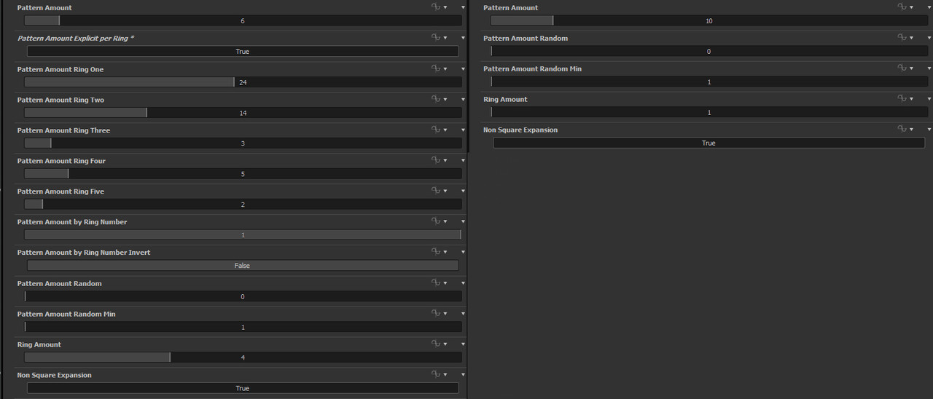Expand far-right arrow of Ring Amount valued 4
The height and width of the screenshot is (399, 933).
(463, 344)
